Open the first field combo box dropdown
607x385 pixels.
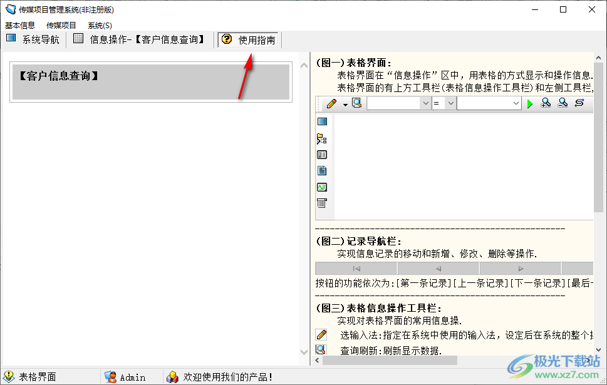425,103
